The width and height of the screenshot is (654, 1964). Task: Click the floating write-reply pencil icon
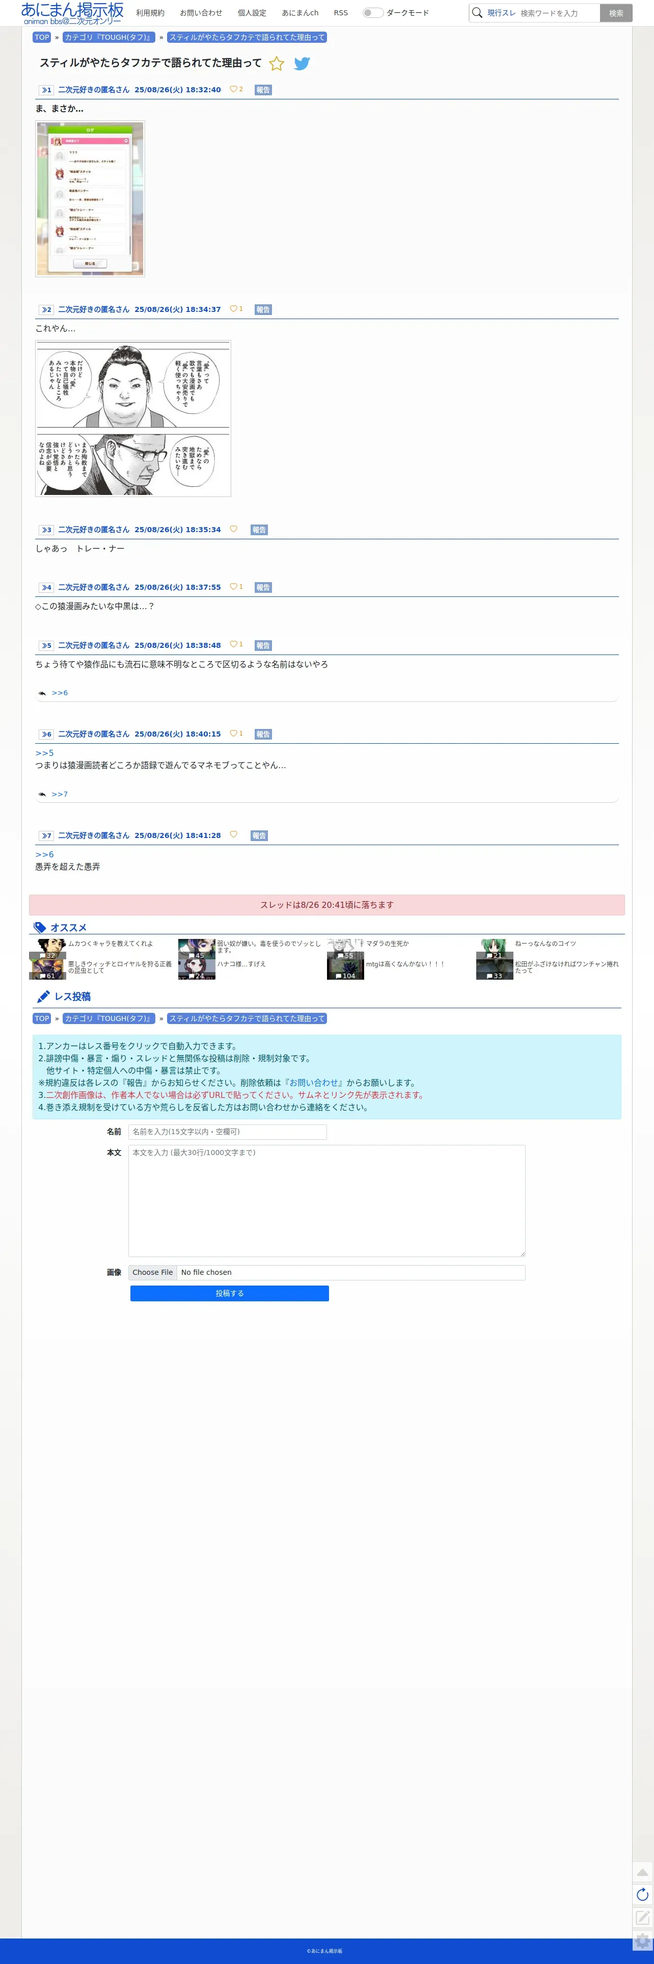coord(643,1918)
